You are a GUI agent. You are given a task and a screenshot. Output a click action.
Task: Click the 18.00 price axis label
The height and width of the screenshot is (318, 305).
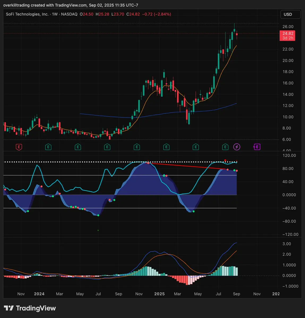point(288,72)
